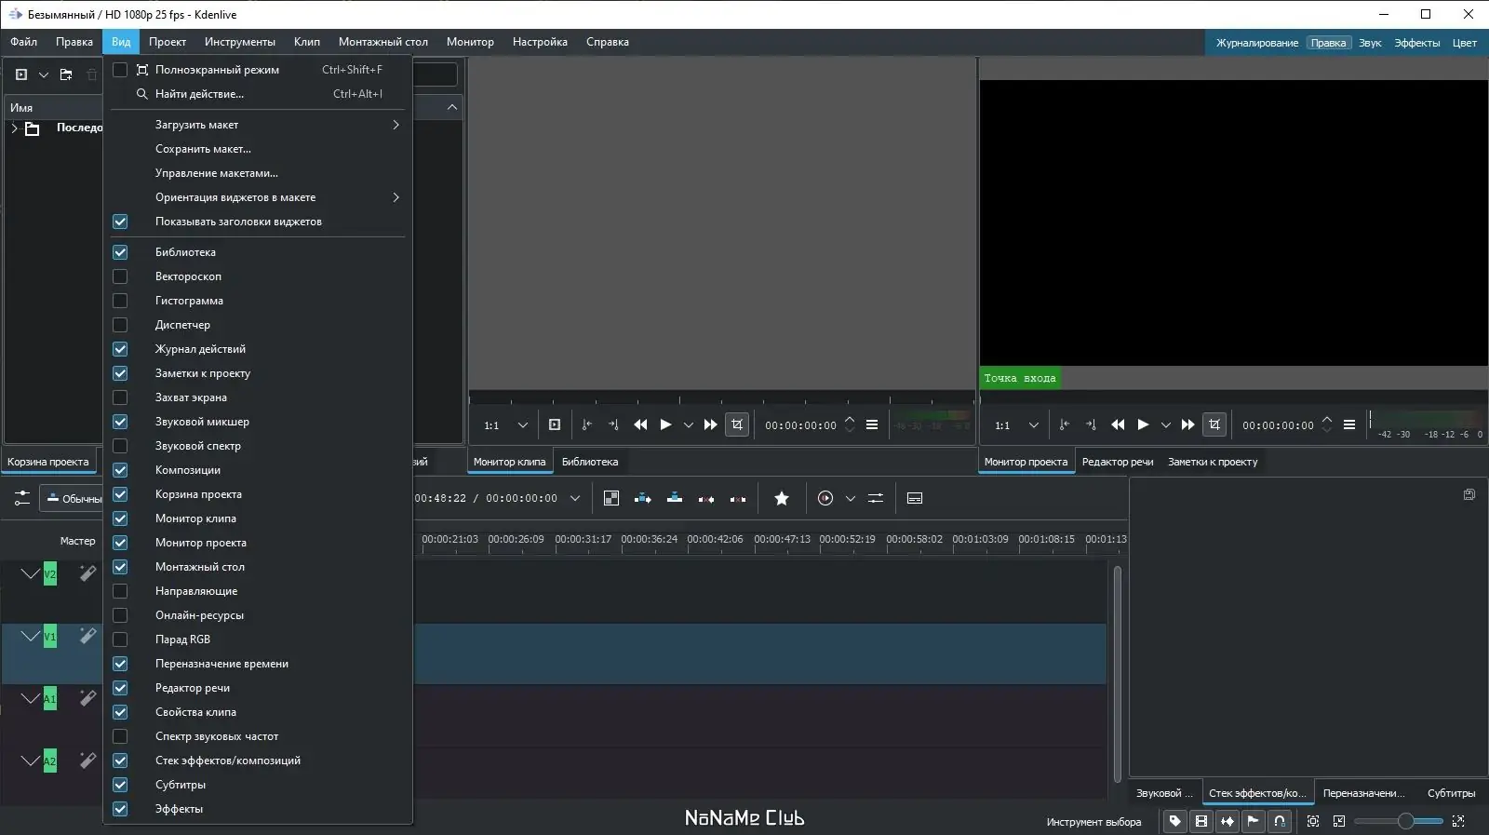Collapse the V2 track chevron
The image size is (1489, 835).
coord(30,573)
